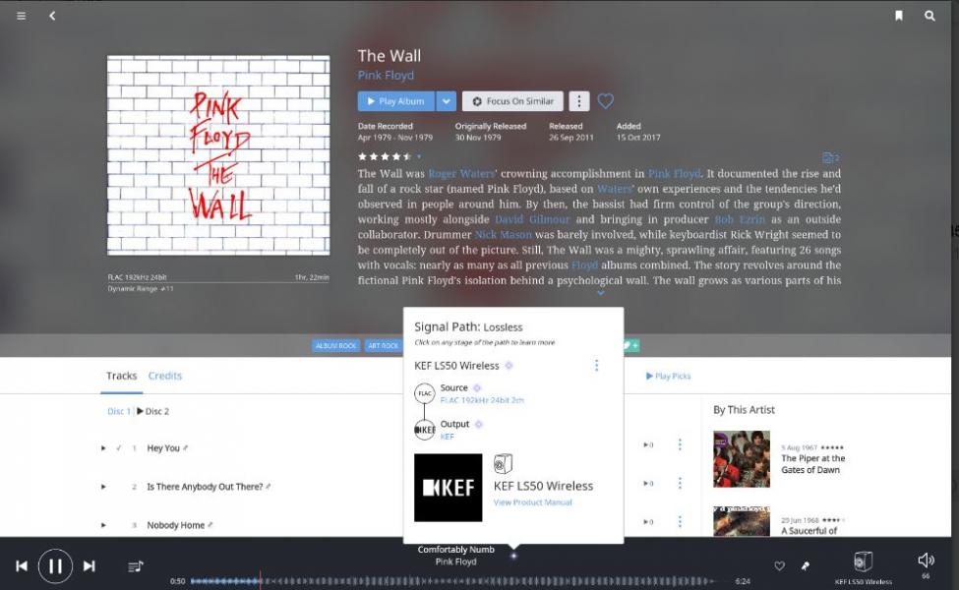Expand the full album review chevron

point(601,293)
